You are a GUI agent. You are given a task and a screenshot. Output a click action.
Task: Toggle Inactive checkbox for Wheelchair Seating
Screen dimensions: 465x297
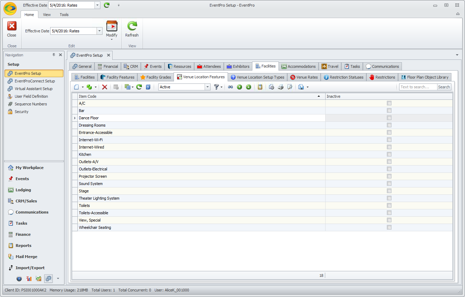point(389,227)
